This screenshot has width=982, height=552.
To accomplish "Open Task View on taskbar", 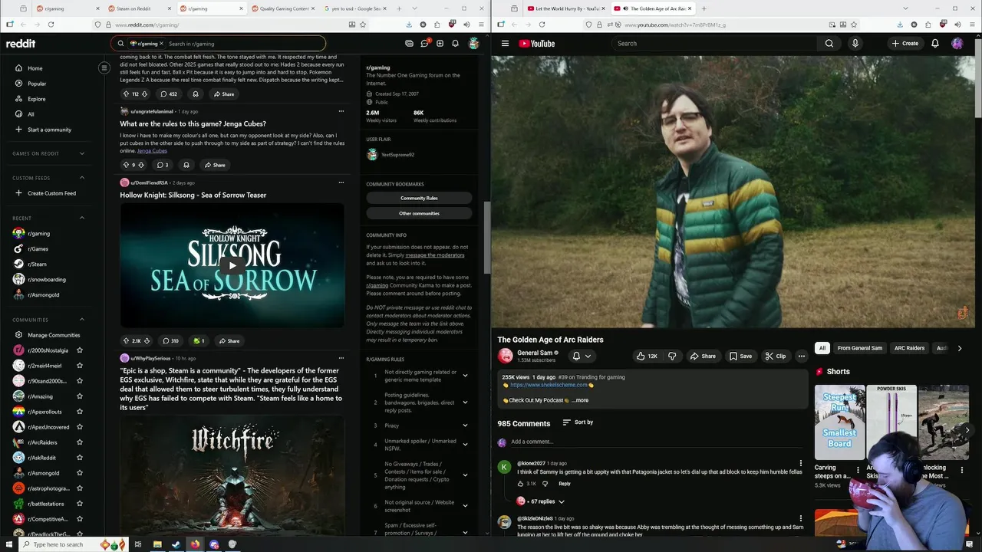I will pos(138,544).
